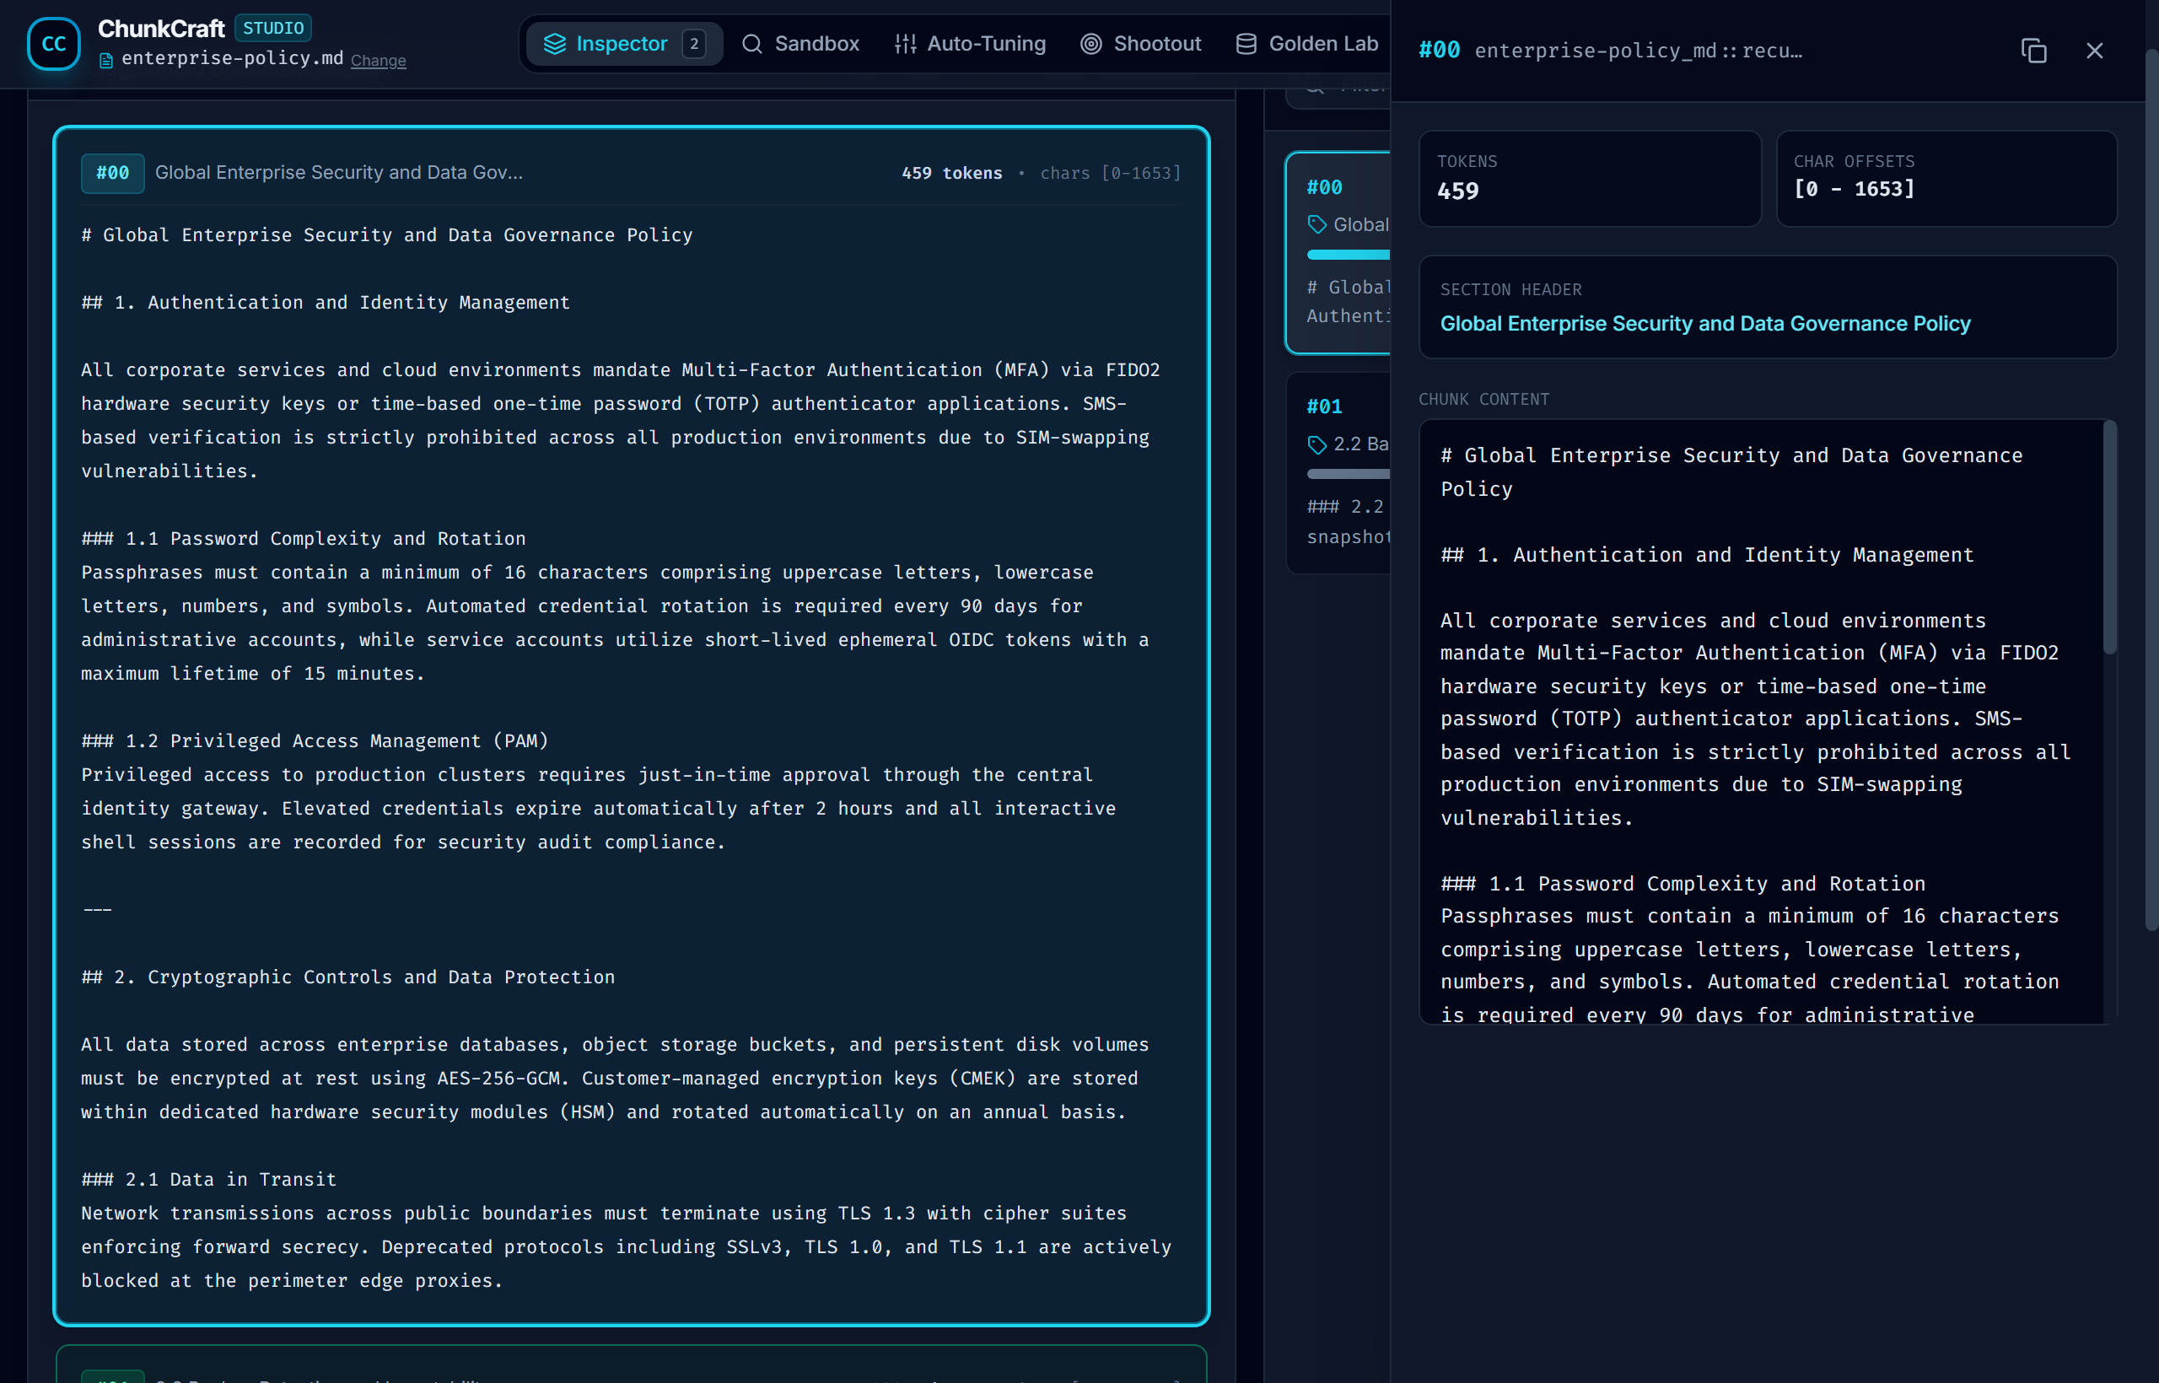Close the chunk detail panel
Screen dimensions: 2159x1383
2094,51
